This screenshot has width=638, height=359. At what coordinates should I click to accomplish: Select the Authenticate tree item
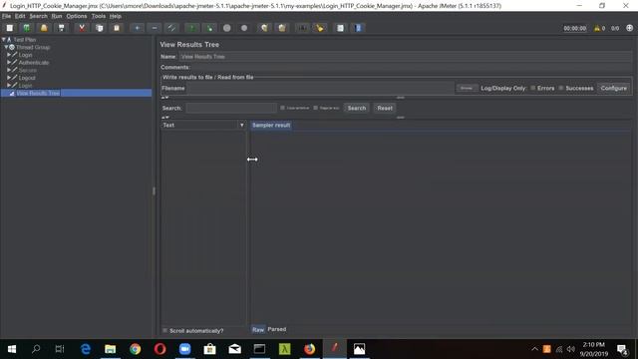(34, 62)
